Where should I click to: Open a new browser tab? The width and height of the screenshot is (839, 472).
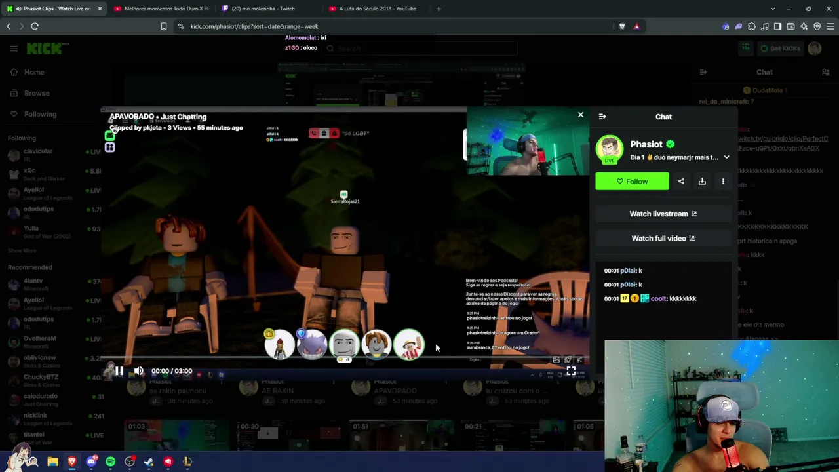pyautogui.click(x=439, y=9)
